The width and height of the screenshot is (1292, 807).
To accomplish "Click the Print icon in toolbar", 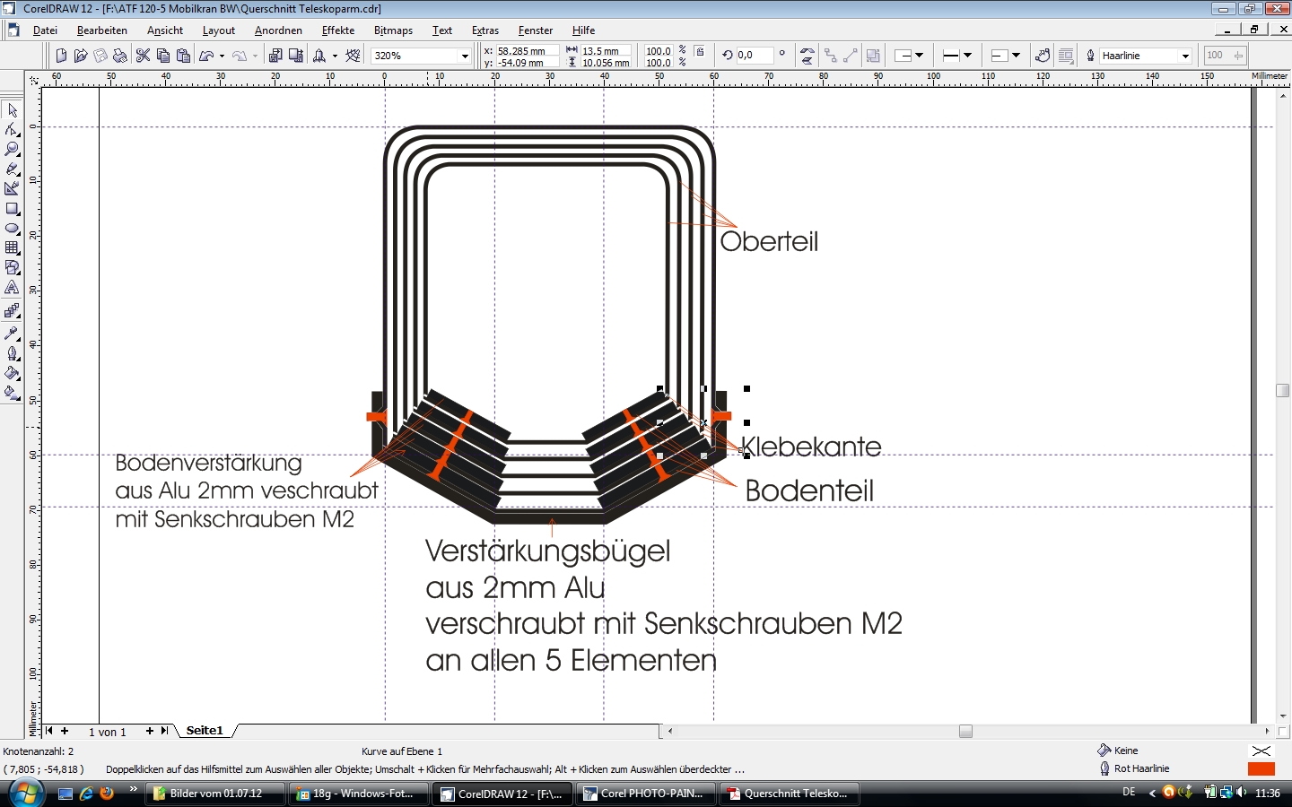I will [x=120, y=56].
